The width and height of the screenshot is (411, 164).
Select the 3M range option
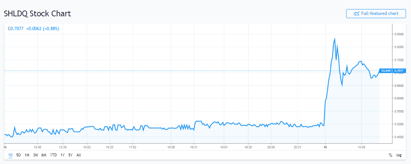pos(35,155)
